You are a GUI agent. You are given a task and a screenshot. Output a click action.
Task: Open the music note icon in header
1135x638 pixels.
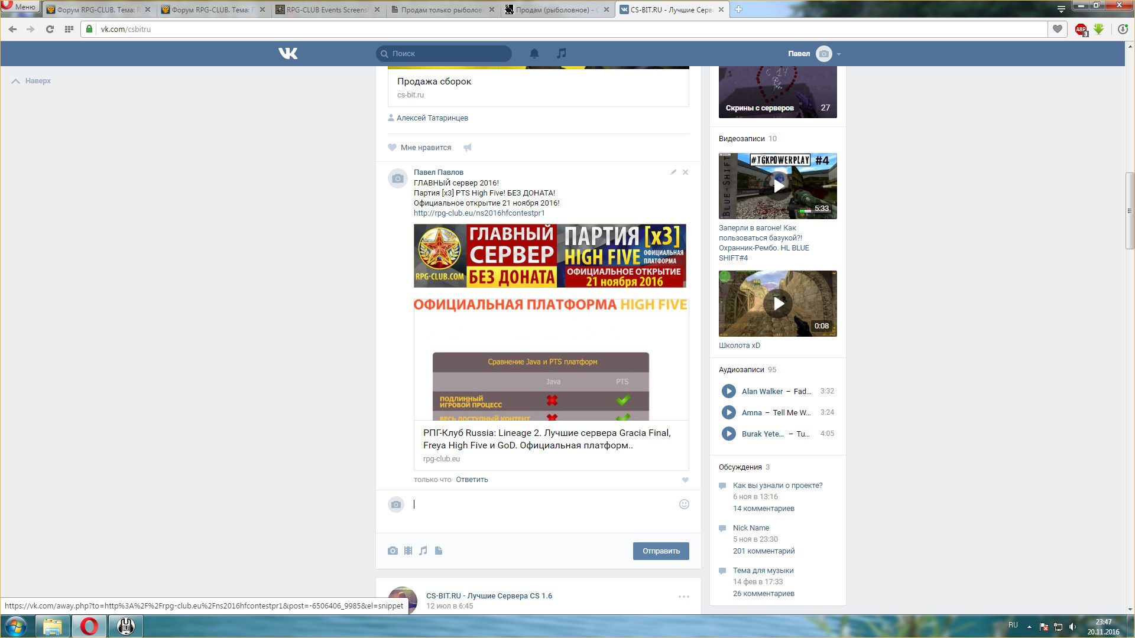pyautogui.click(x=561, y=54)
